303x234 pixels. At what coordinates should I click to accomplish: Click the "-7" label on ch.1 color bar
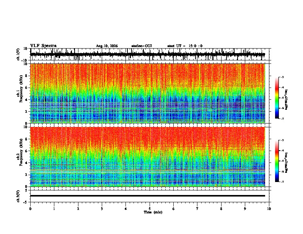pyautogui.click(x=282, y=119)
